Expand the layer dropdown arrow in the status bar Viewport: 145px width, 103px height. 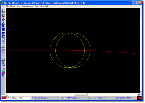pyautogui.click(x=31, y=98)
